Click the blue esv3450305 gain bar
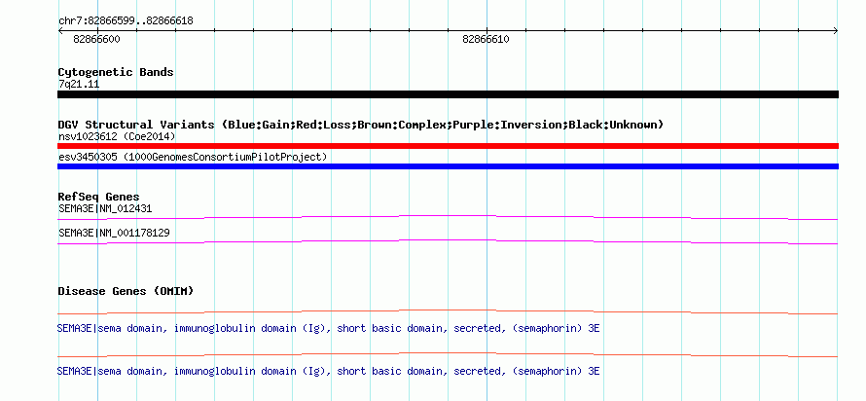Image resolution: width=866 pixels, height=401 pixels. (448, 166)
